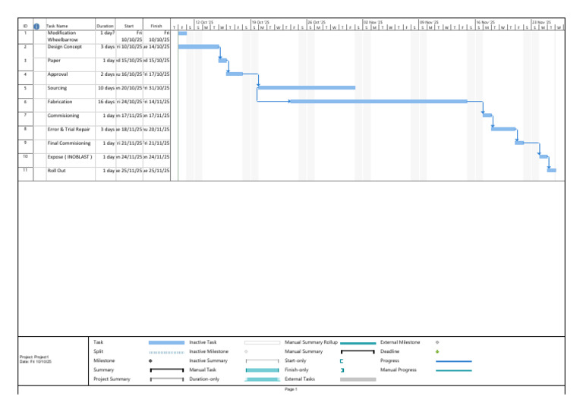Click the Duration-only bar sample in legend

tap(262, 379)
